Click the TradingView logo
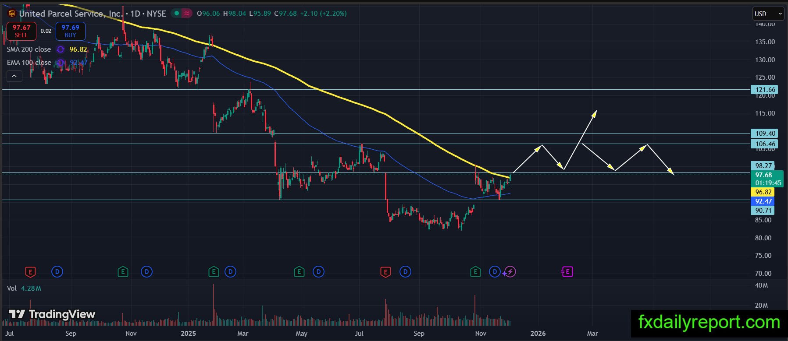The image size is (788, 341). click(52, 314)
